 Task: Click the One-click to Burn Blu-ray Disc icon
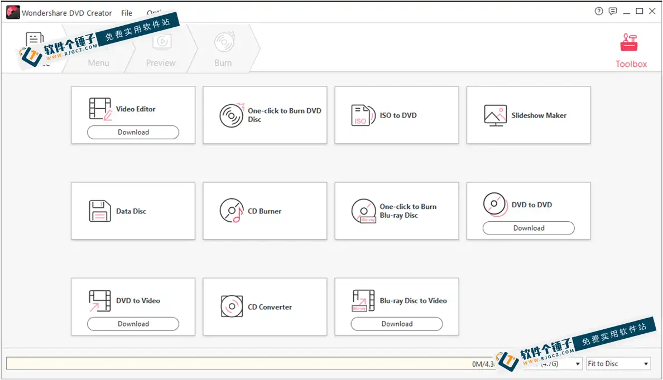(364, 211)
